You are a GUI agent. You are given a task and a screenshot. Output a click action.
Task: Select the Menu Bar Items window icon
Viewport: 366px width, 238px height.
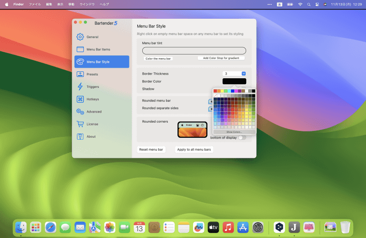[x=80, y=49]
